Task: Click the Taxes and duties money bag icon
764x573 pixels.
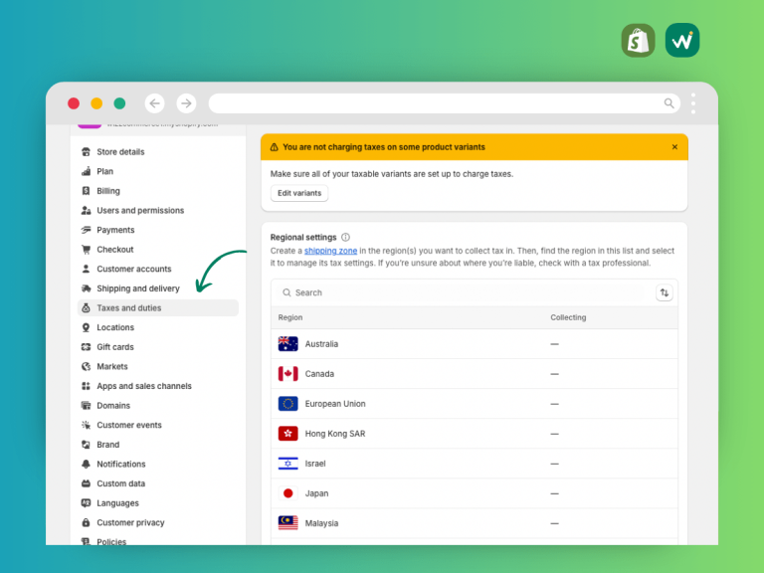Action: [x=86, y=308]
